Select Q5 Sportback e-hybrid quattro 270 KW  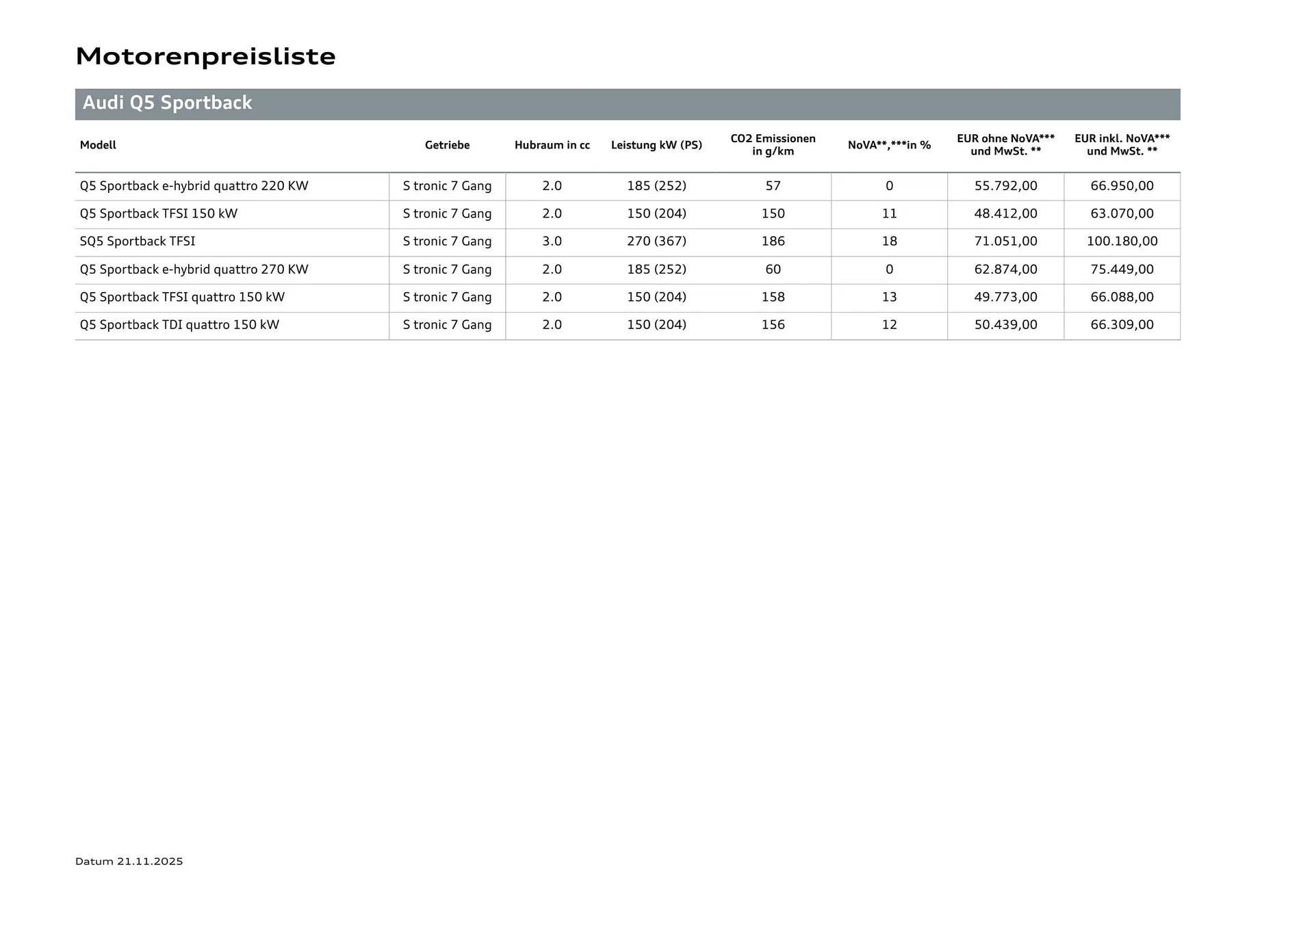[x=194, y=270]
